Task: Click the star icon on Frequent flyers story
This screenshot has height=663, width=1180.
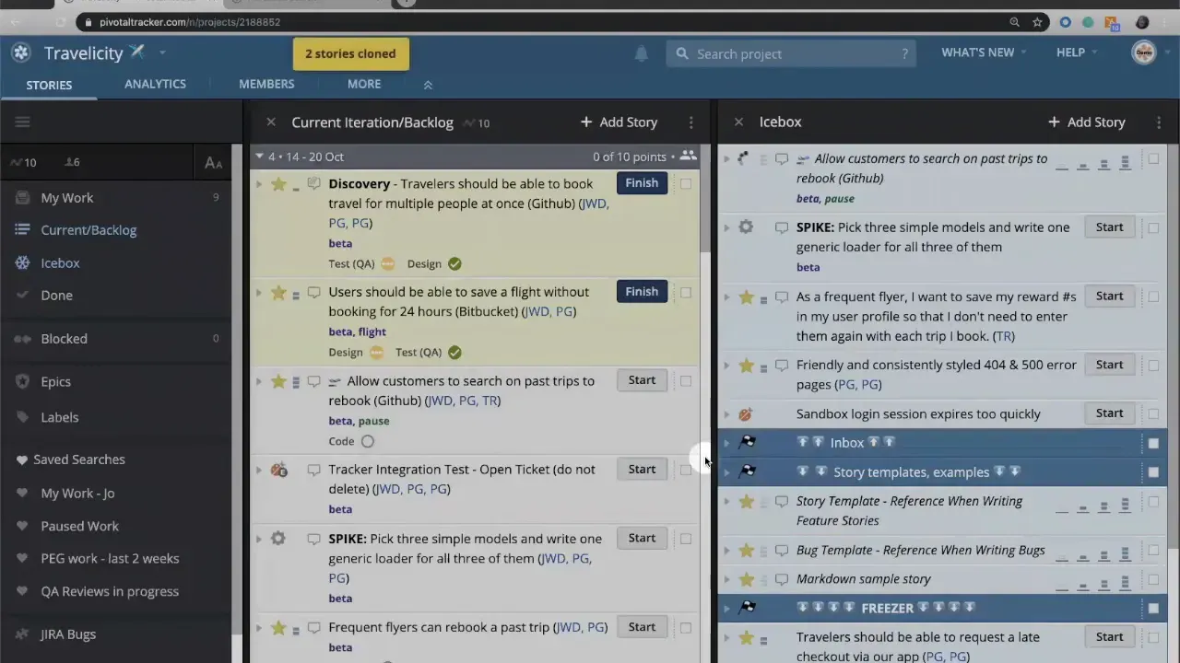Action: pos(277,627)
